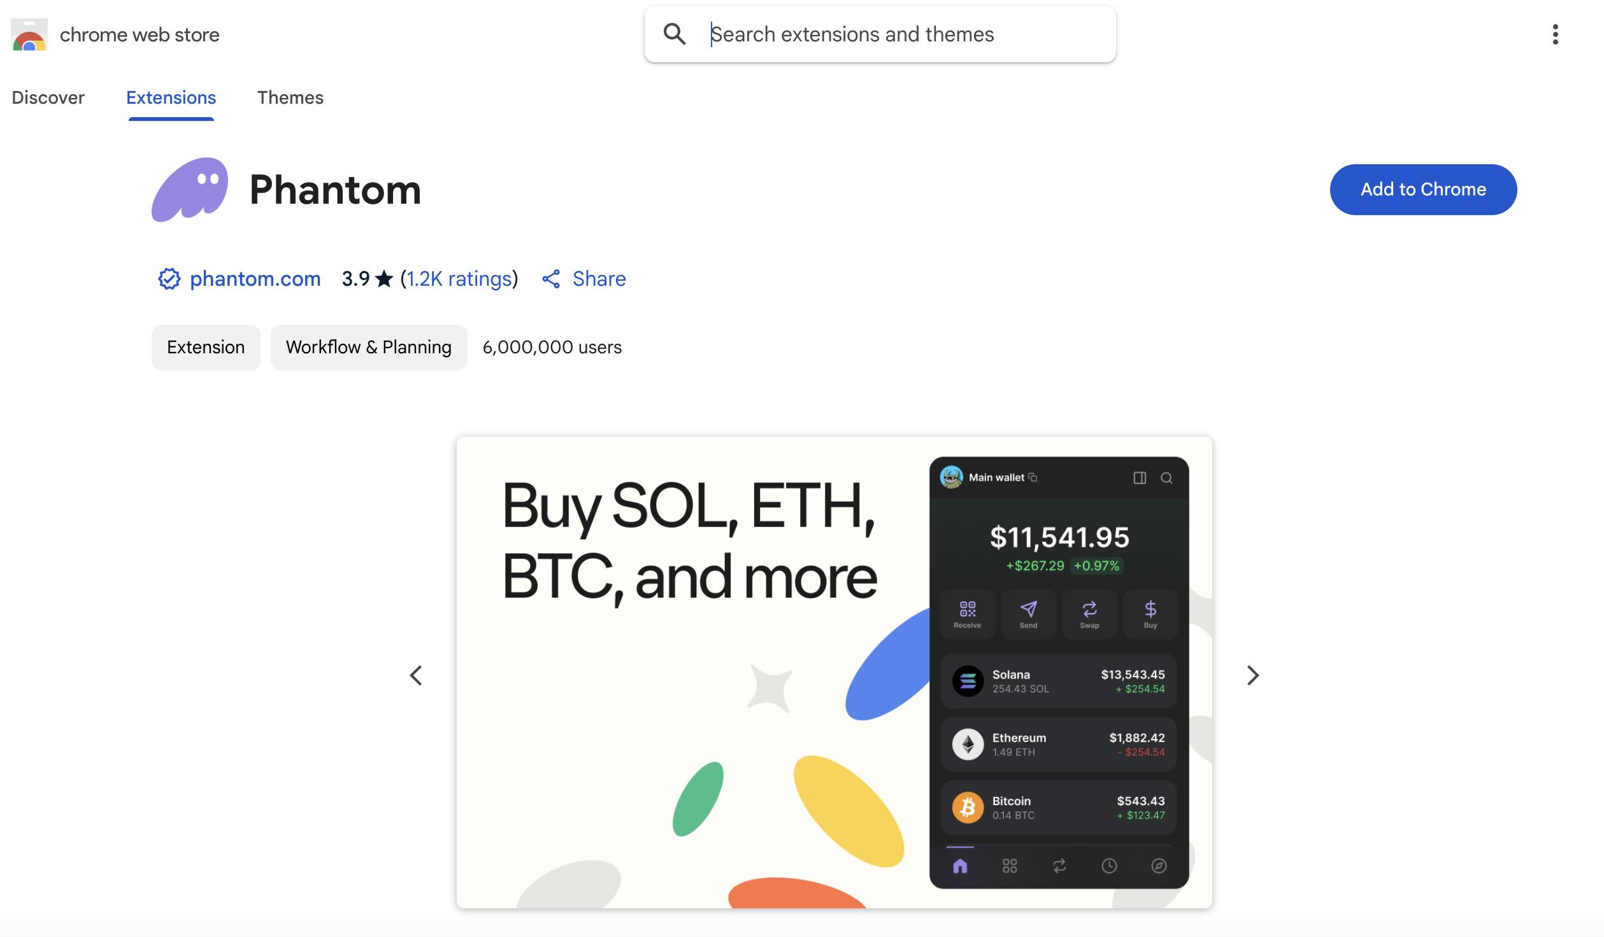Click the chrome web store logo
Viewport: 1604px width, 937px height.
pos(29,34)
